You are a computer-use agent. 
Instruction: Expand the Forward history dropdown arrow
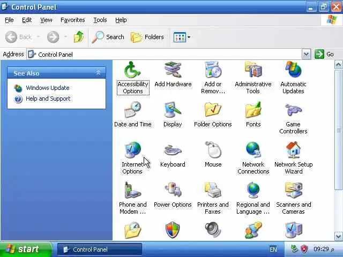65,37
